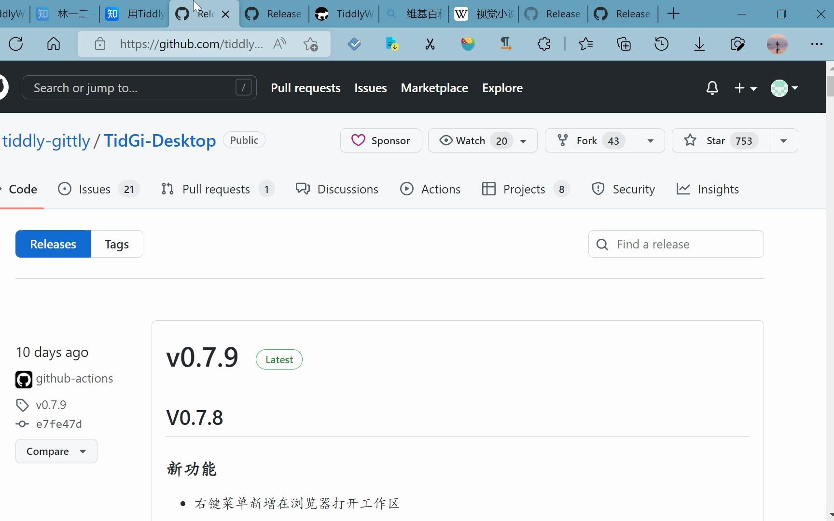Open TidGi-Desktop repository link
Viewport: 834px width, 521px height.
point(160,141)
